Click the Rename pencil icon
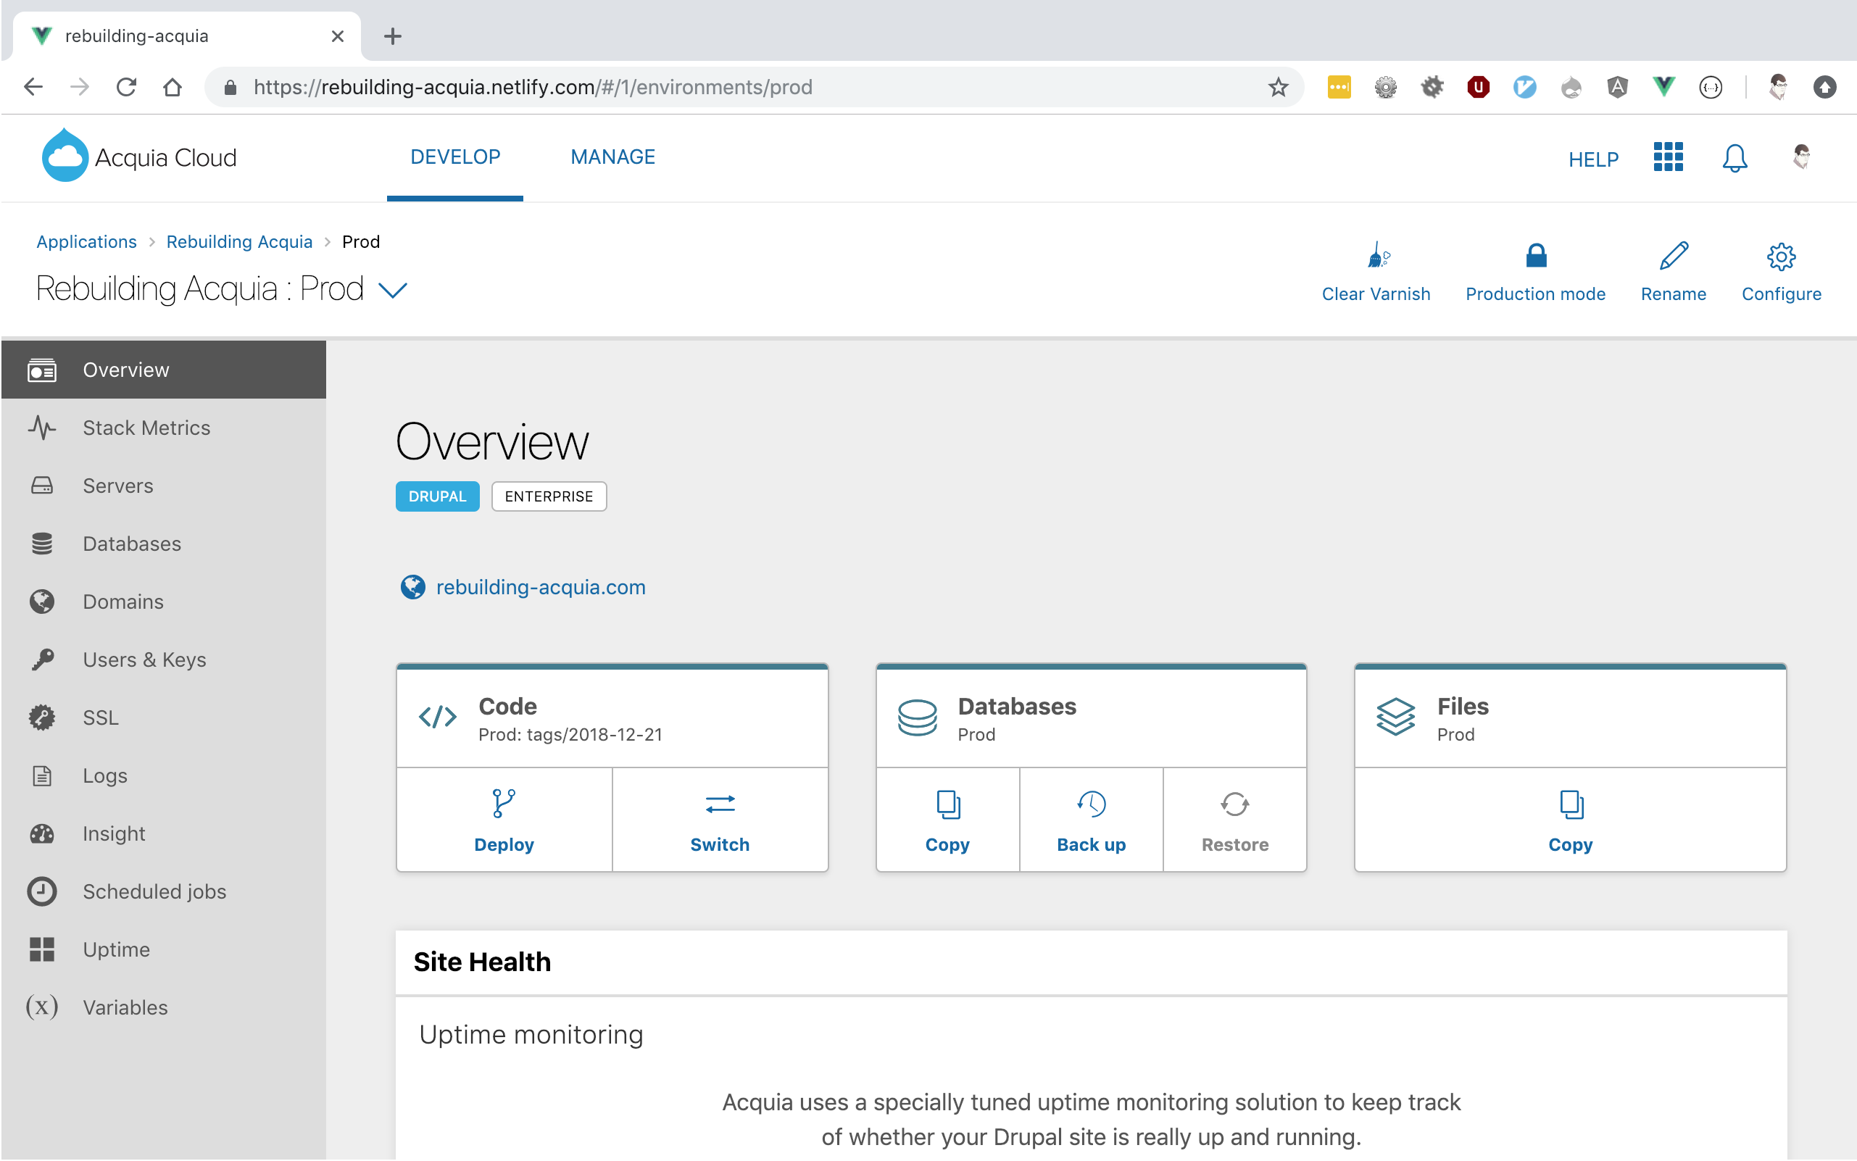This screenshot has width=1857, height=1161. (x=1673, y=256)
